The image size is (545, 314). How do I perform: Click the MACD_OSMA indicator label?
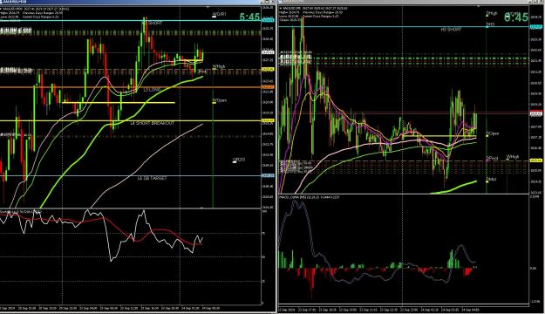(x=310, y=197)
